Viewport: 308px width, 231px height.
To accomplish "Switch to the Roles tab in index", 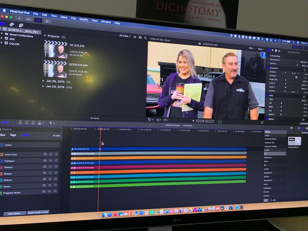I will 25,135.
